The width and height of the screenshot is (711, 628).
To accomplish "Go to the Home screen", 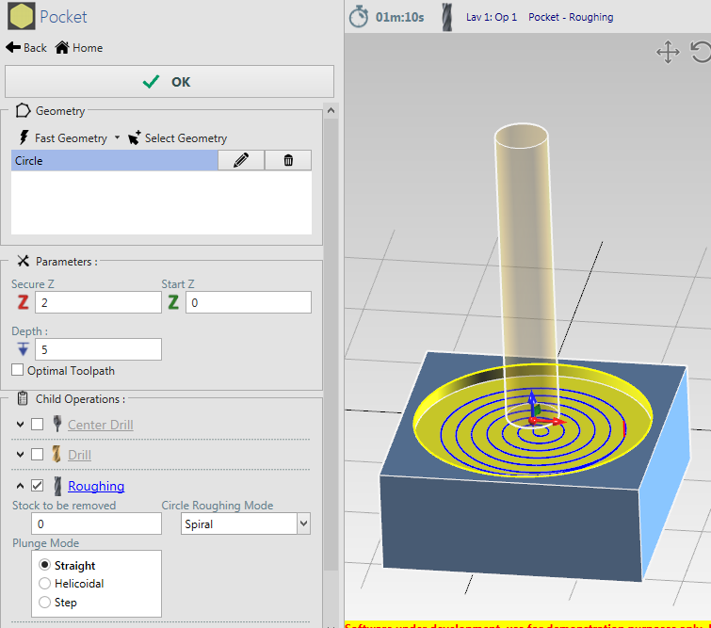I will 79,48.
